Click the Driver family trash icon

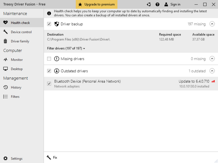(x=6, y=41)
